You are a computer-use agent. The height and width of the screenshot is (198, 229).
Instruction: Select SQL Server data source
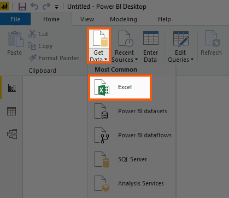(x=132, y=159)
